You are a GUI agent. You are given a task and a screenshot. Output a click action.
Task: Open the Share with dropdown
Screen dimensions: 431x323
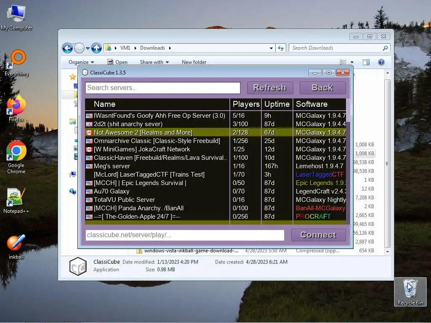pyautogui.click(x=154, y=62)
